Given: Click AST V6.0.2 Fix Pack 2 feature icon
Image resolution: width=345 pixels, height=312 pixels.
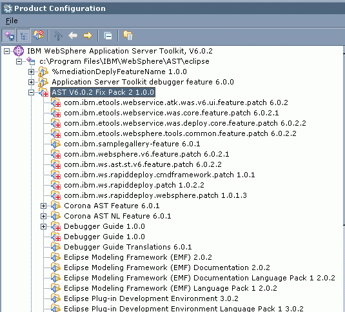Looking at the screenshot, I should pyautogui.click(x=44, y=92).
